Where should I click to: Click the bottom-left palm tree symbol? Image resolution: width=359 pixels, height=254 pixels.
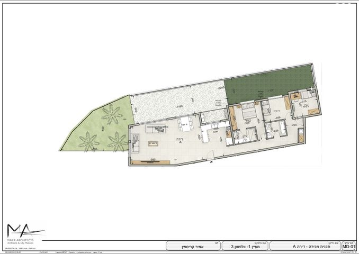(x=88, y=142)
